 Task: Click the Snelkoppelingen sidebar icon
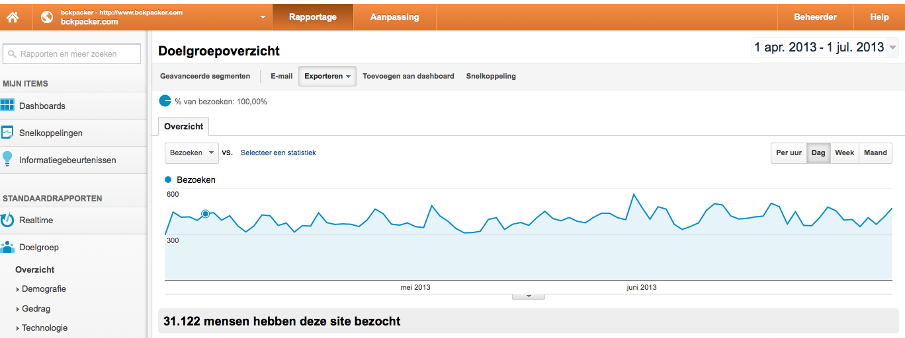point(8,132)
